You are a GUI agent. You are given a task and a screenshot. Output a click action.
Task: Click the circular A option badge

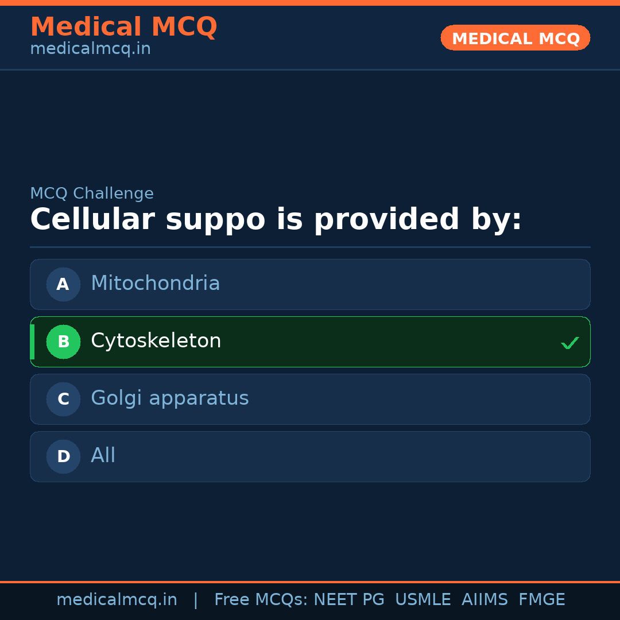tap(63, 284)
